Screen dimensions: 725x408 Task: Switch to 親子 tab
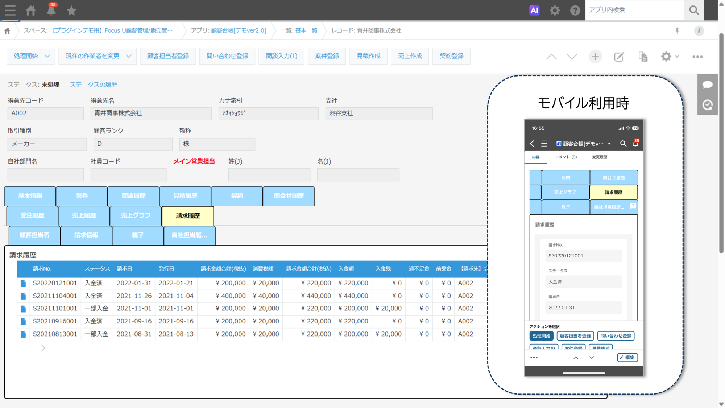coord(138,235)
